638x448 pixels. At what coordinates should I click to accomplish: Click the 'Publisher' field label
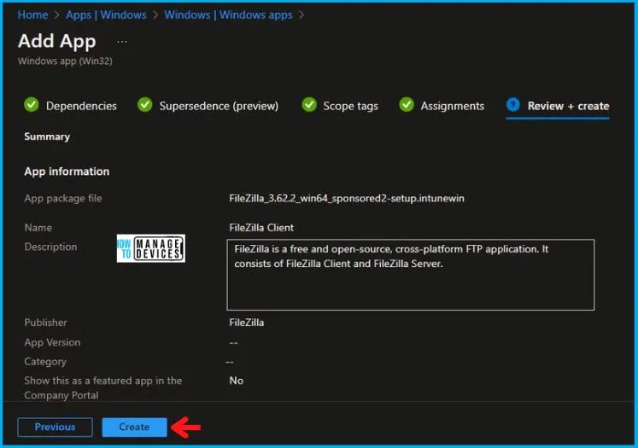[45, 323]
